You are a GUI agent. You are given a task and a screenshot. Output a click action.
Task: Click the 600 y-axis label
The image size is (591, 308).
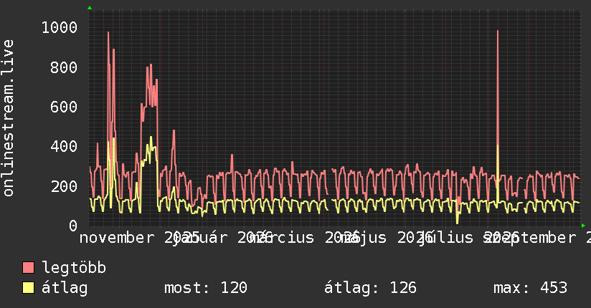(64, 107)
